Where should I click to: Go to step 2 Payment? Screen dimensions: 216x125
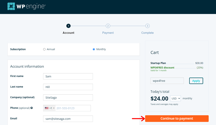coord(108,26)
